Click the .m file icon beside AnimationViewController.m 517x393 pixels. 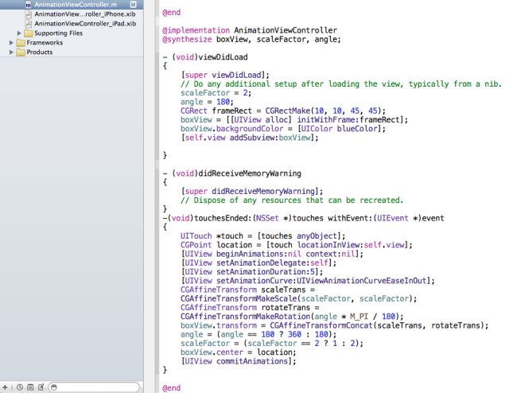click(29, 5)
